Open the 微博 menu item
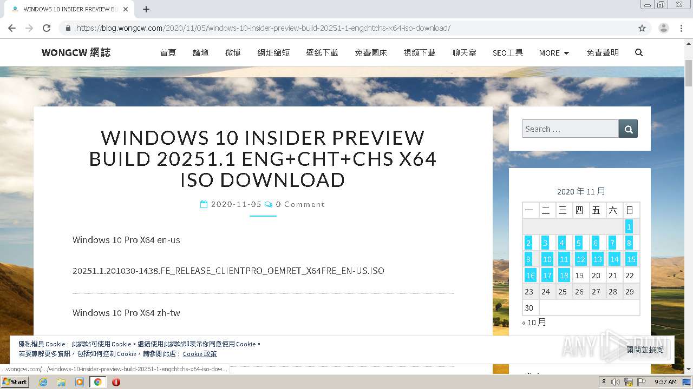Viewport: 693px width, 389px height. pyautogui.click(x=233, y=52)
